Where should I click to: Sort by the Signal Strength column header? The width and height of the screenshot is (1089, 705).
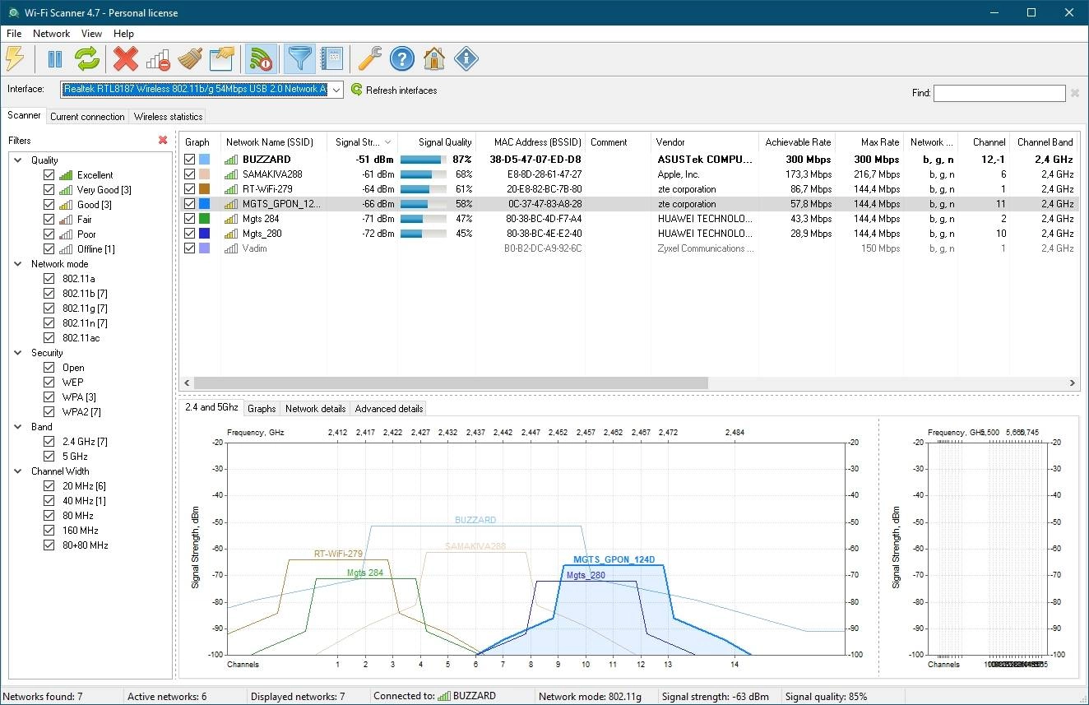pyautogui.click(x=361, y=142)
